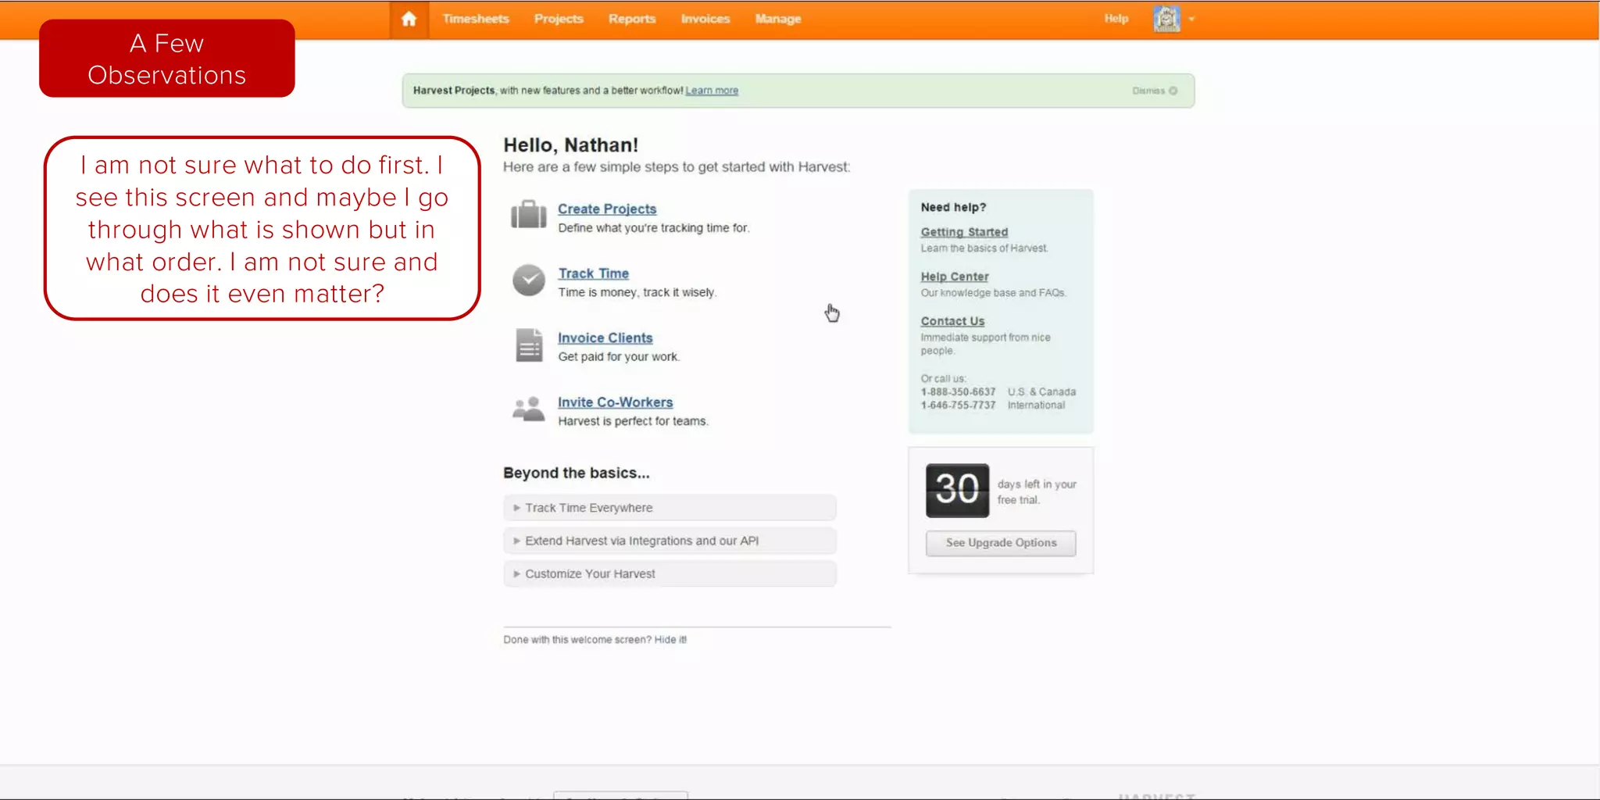The image size is (1600, 800).
Task: Click See Upgrade Options button
Action: click(1001, 543)
